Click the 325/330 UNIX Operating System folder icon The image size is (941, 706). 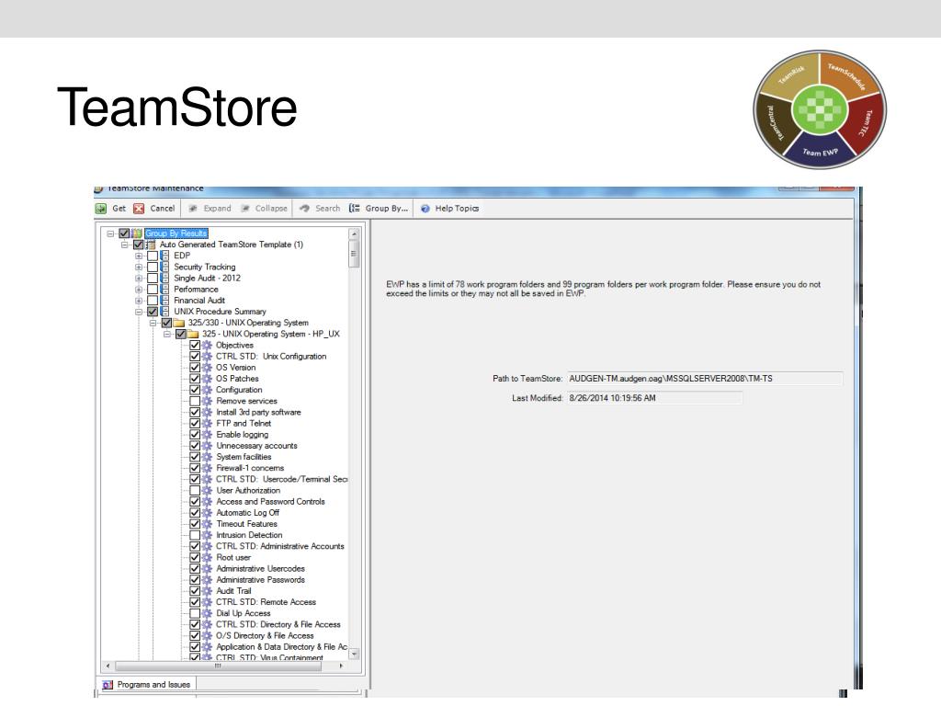(179, 323)
